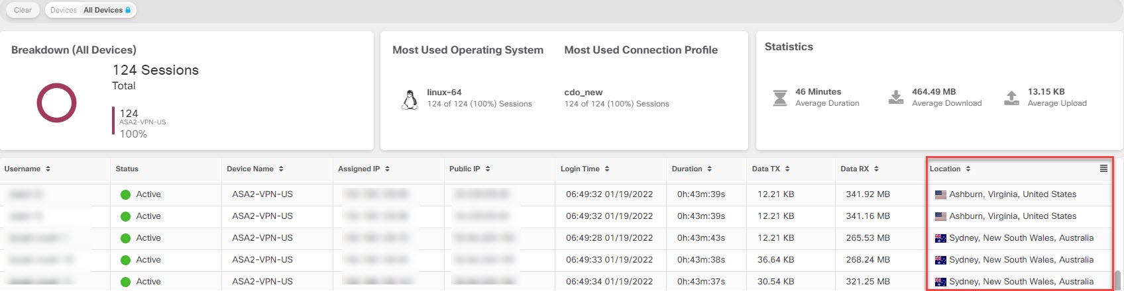Click the Average Upload arrow icon
The width and height of the screenshot is (1124, 291).
1011,98
